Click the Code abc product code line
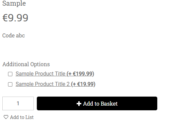Screen dimensions: 171x124 coord(13,35)
